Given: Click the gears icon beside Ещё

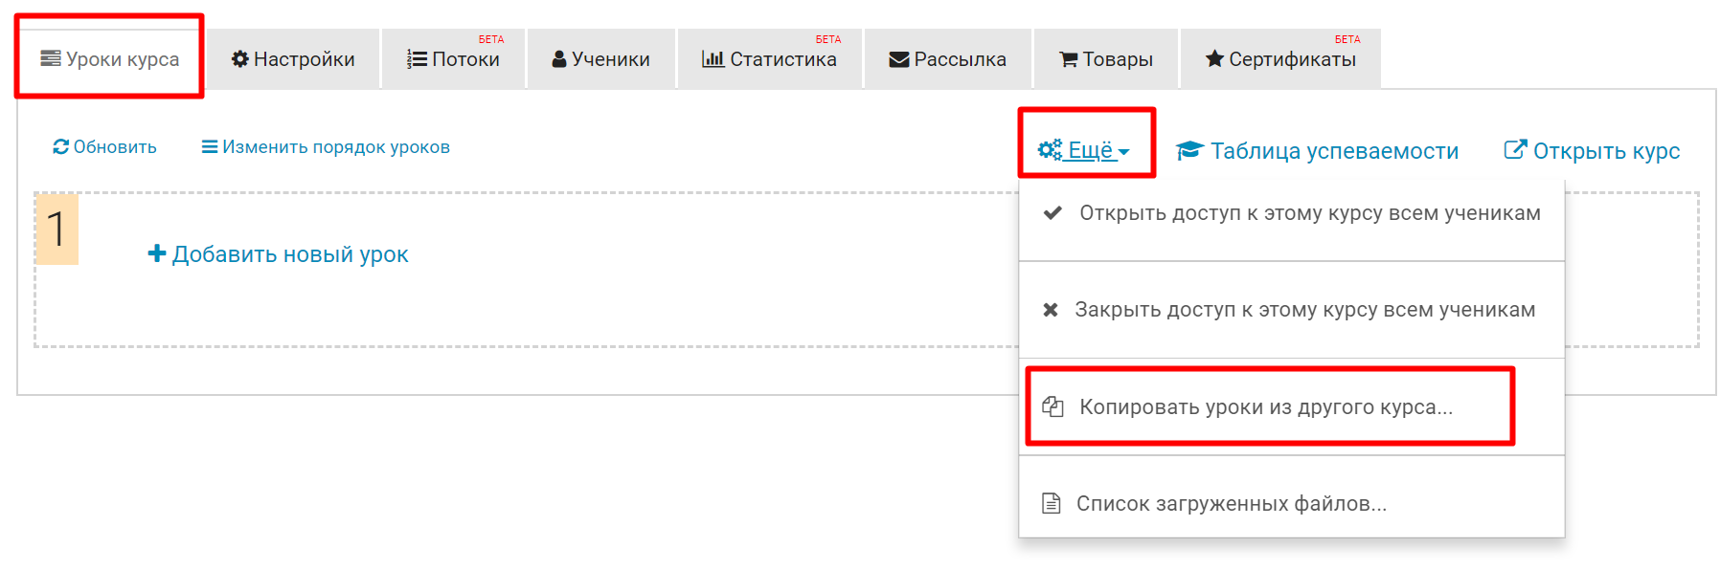Looking at the screenshot, I should click(1050, 150).
